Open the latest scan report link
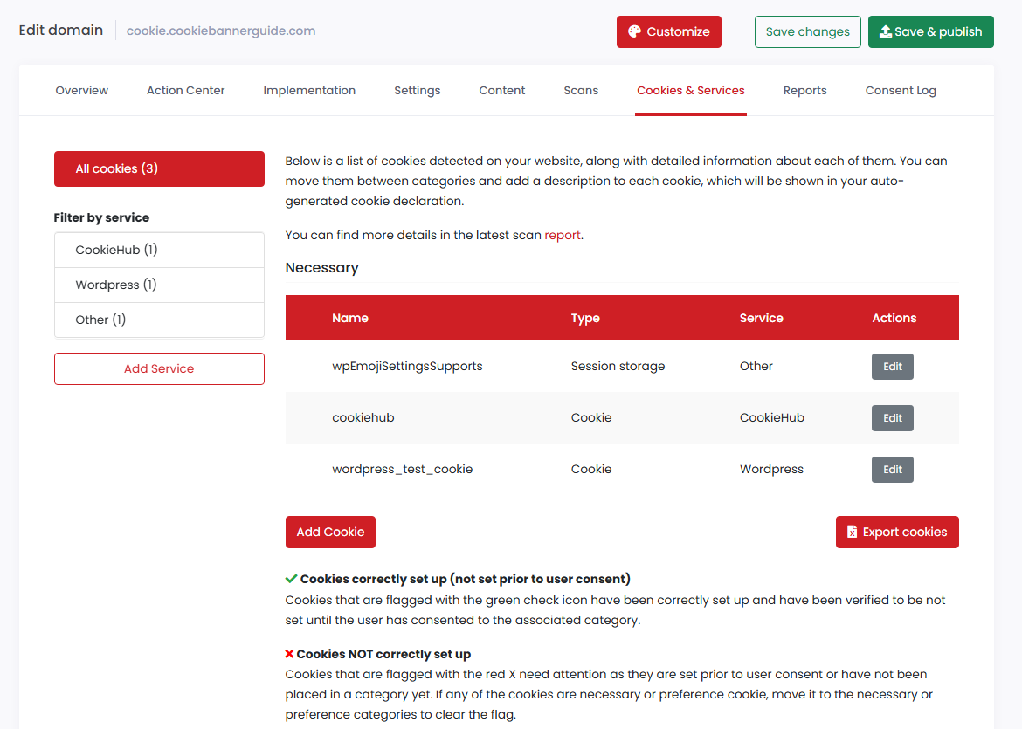The height and width of the screenshot is (729, 1022). click(563, 235)
